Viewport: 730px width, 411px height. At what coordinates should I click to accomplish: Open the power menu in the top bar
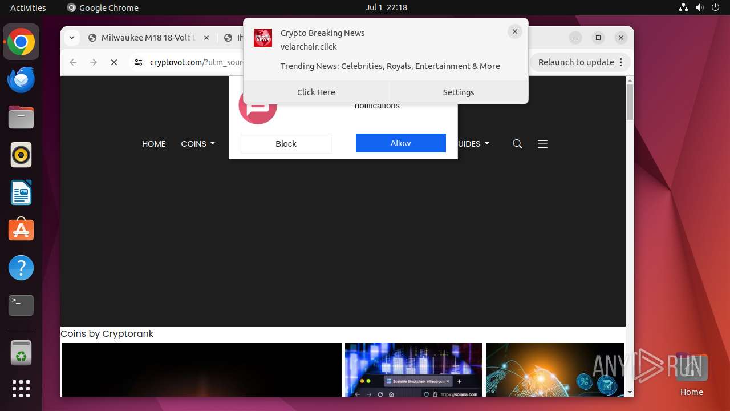click(x=715, y=7)
